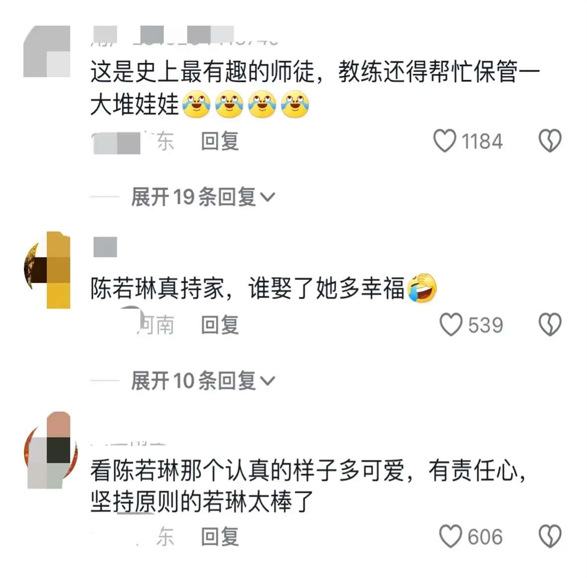587x578 pixels.
Task: Like the 陈若琳真持家 comment with 539 likes
Action: tap(451, 325)
